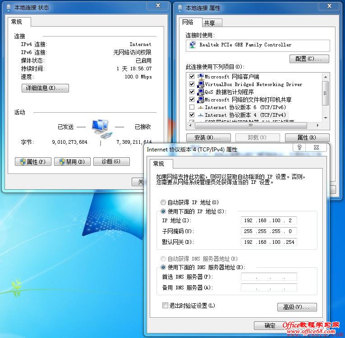Image resolution: width=345 pixels, height=338 pixels.
Task: Click the Realtek adapter icon
Action: [193, 45]
